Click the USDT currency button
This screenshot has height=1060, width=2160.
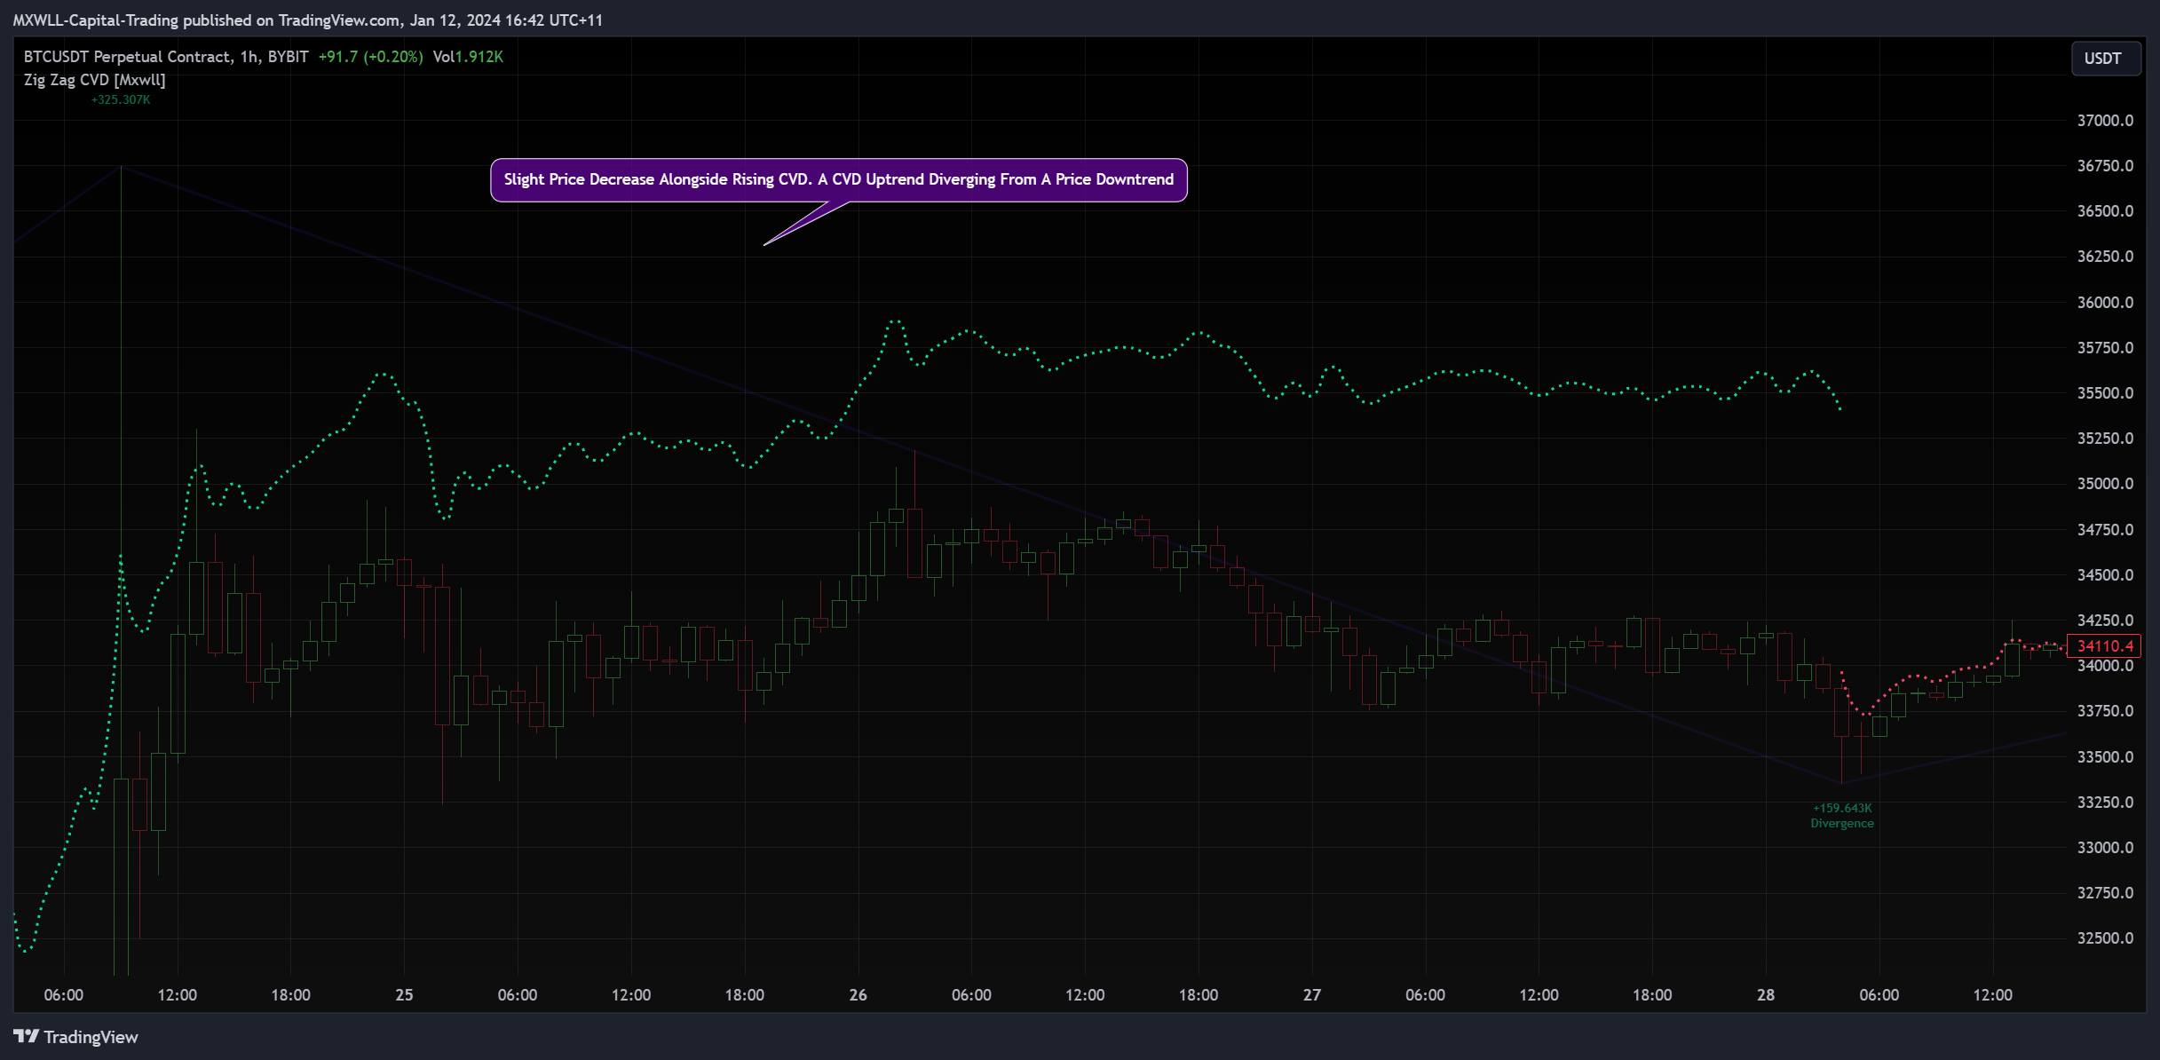click(2105, 59)
